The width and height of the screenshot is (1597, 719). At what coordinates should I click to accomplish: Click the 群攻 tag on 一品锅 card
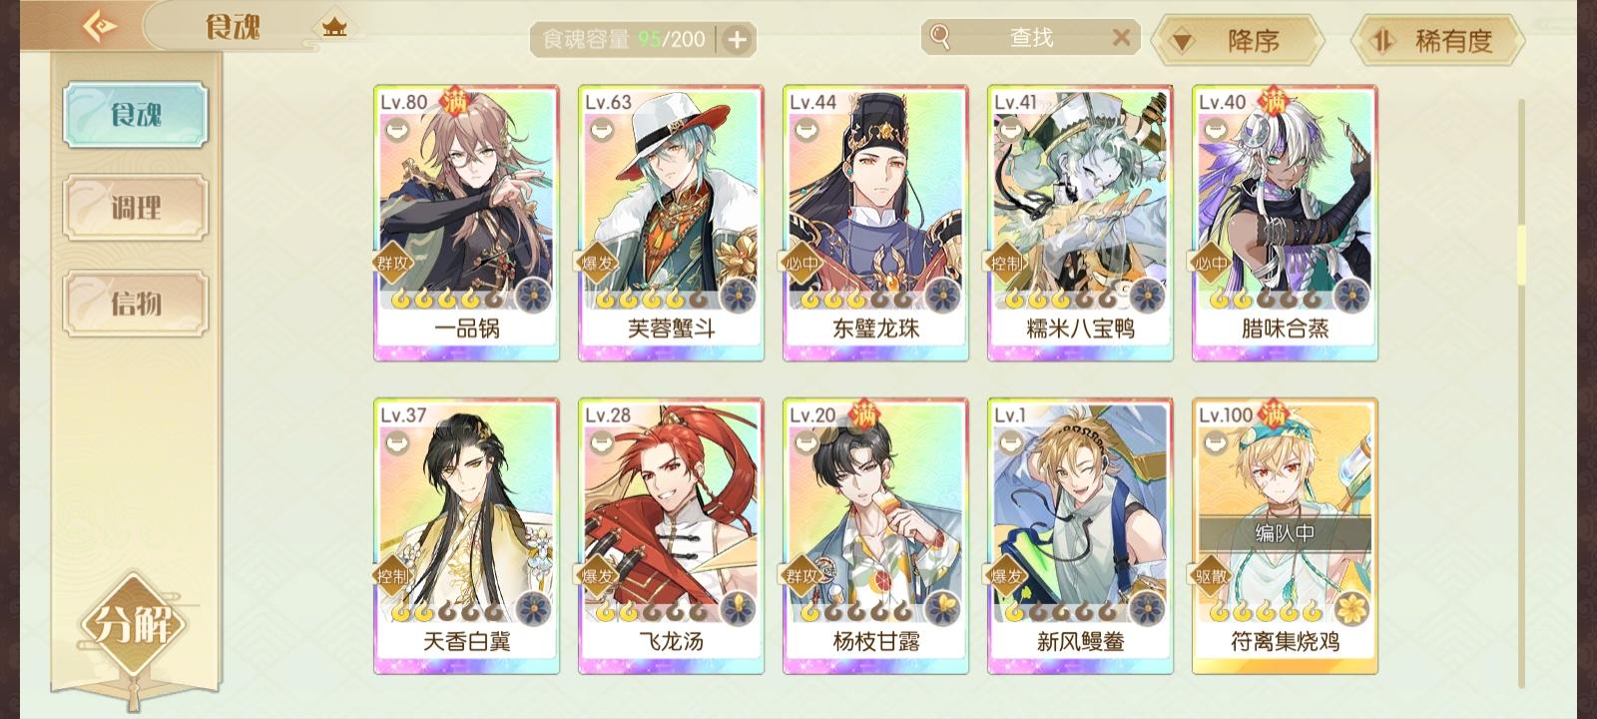coord(392,264)
